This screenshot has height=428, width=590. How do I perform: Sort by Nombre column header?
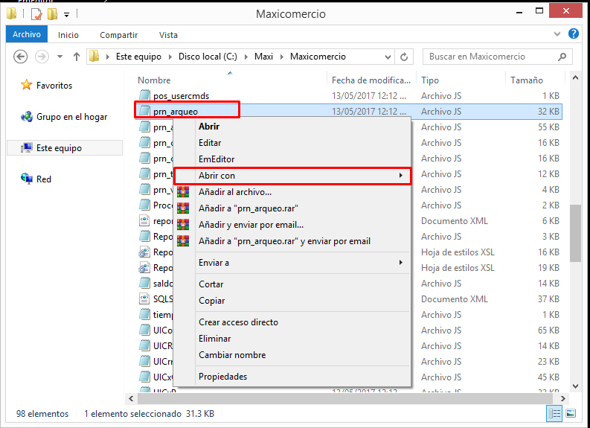[154, 80]
